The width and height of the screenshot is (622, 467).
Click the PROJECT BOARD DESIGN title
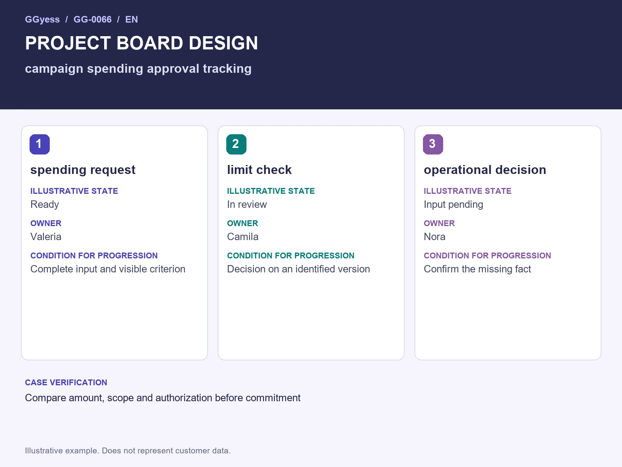tap(142, 43)
